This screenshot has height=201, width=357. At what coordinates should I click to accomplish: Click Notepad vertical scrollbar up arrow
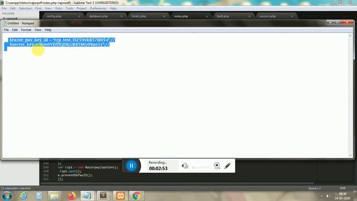coord(350,36)
